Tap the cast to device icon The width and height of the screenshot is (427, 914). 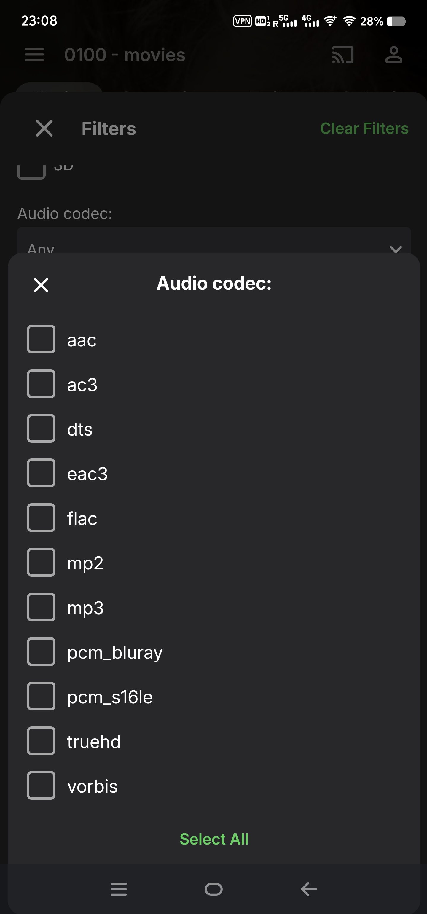point(342,55)
